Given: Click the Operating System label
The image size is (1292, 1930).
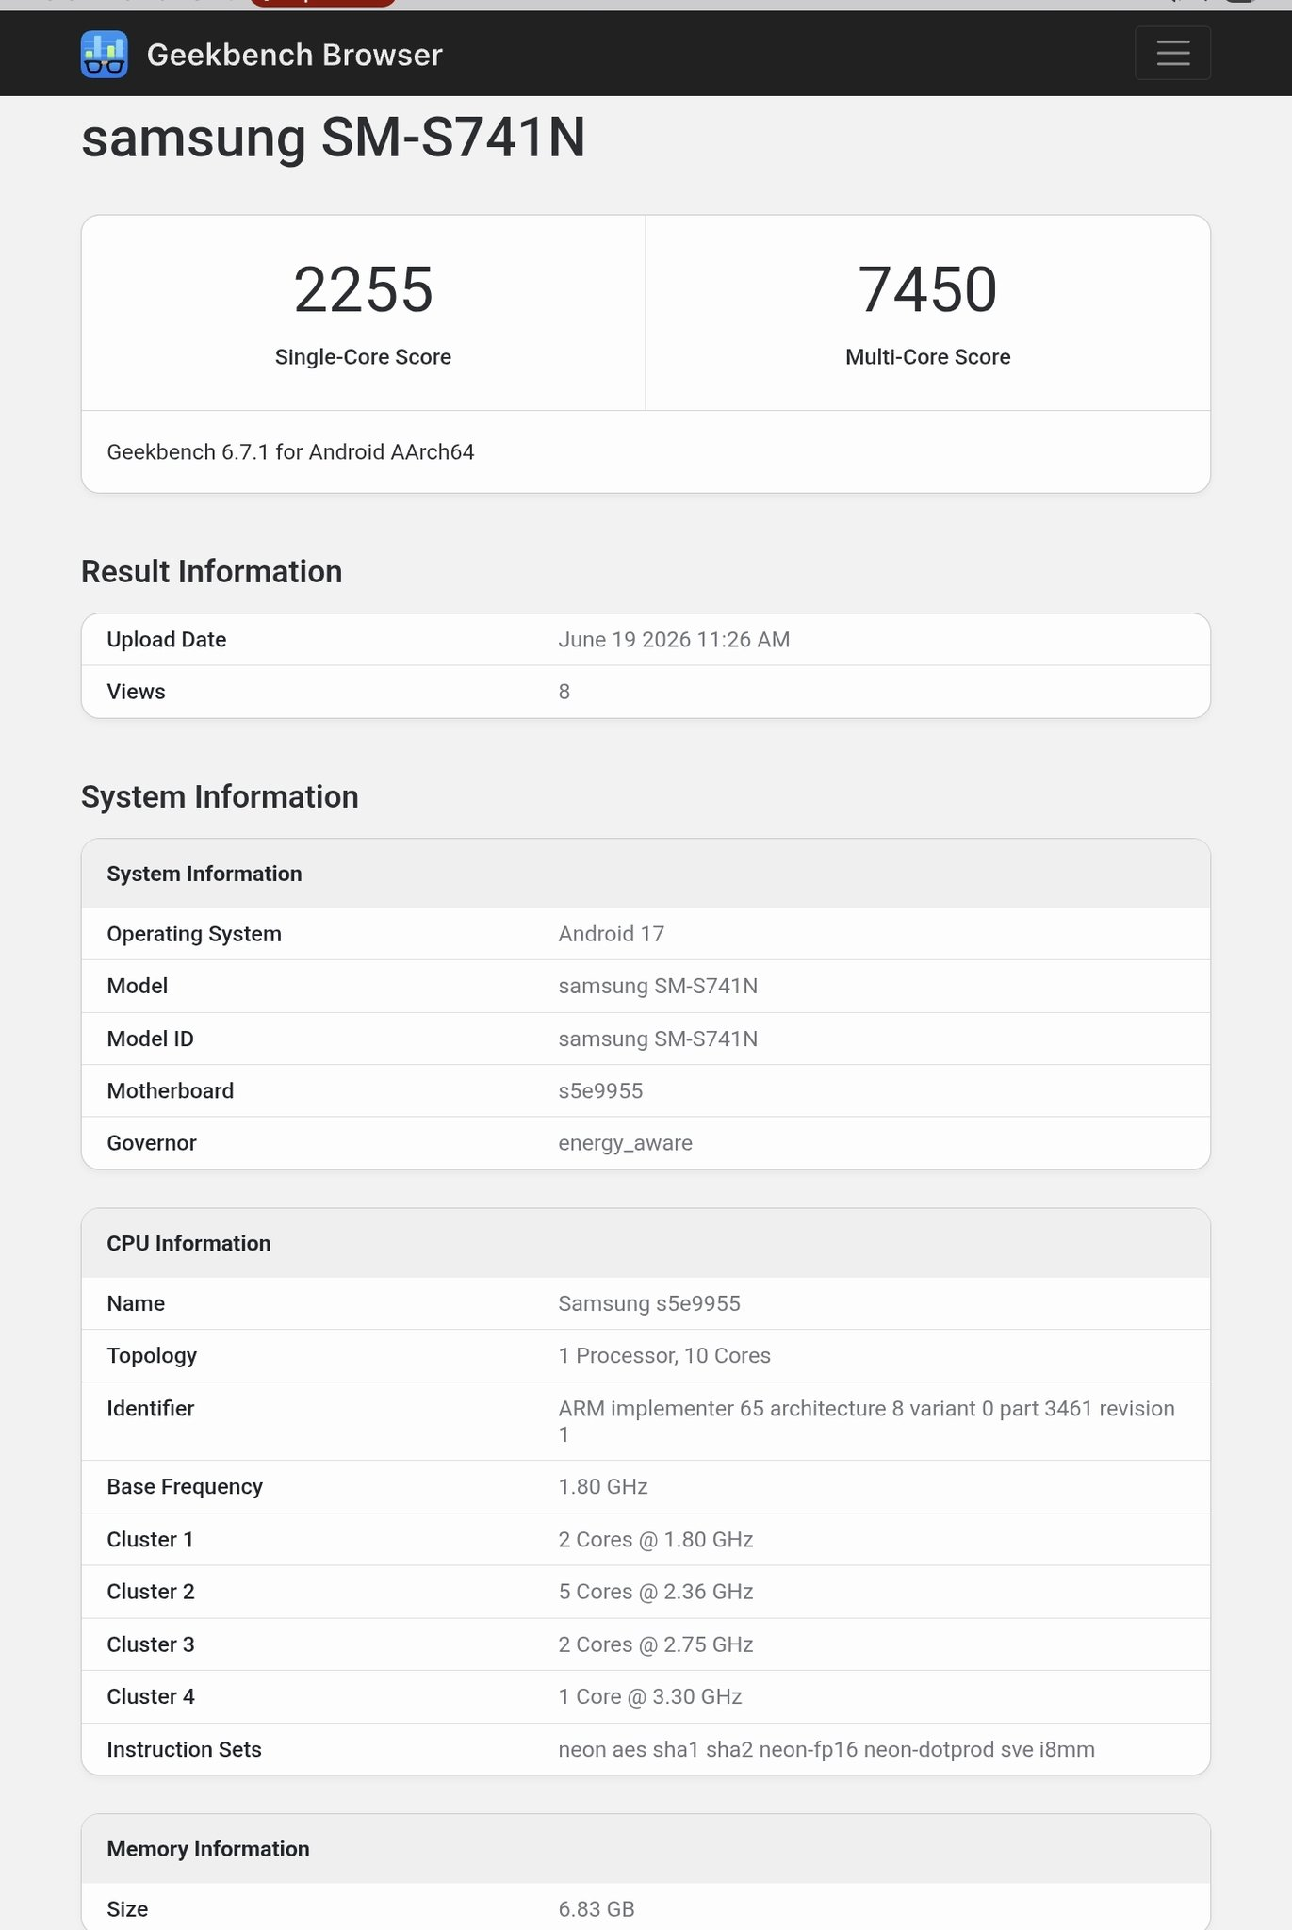Looking at the screenshot, I should (x=194, y=934).
